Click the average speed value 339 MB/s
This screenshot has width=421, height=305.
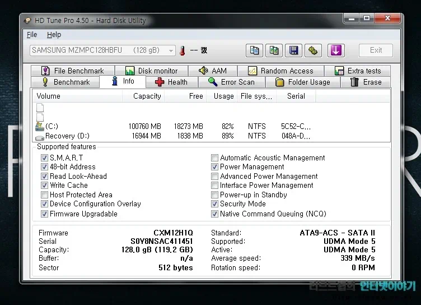(358, 258)
